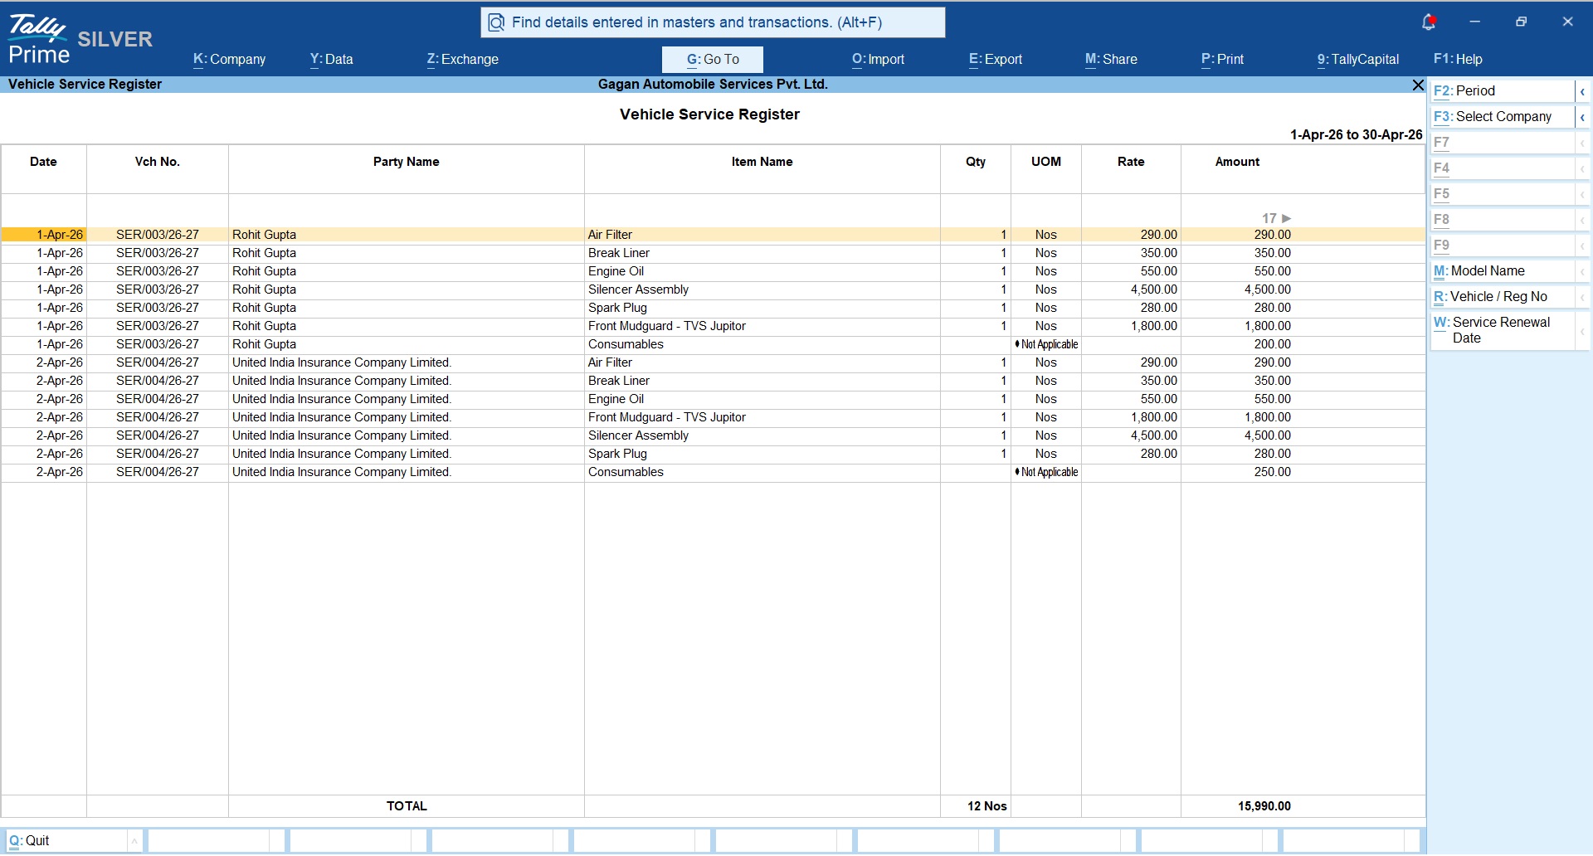The image size is (1593, 856).
Task: Open the E: Export menu
Action: [995, 60]
